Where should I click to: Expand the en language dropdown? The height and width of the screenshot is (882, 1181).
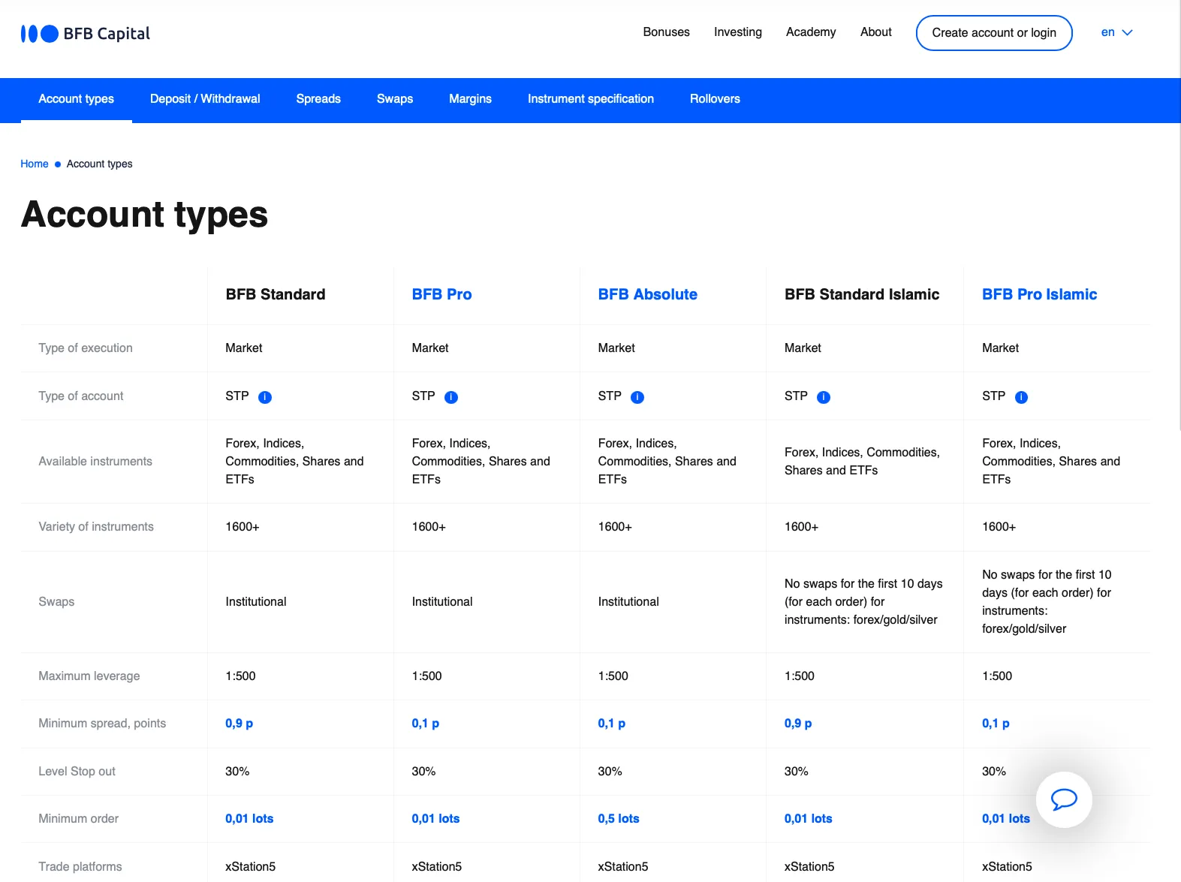coord(1116,32)
